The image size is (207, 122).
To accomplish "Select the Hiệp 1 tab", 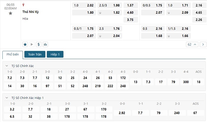I will click(55, 55).
